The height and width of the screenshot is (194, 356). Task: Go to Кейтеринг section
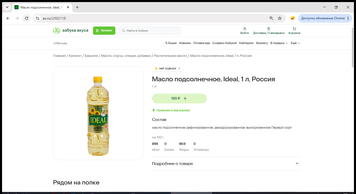tap(247, 43)
